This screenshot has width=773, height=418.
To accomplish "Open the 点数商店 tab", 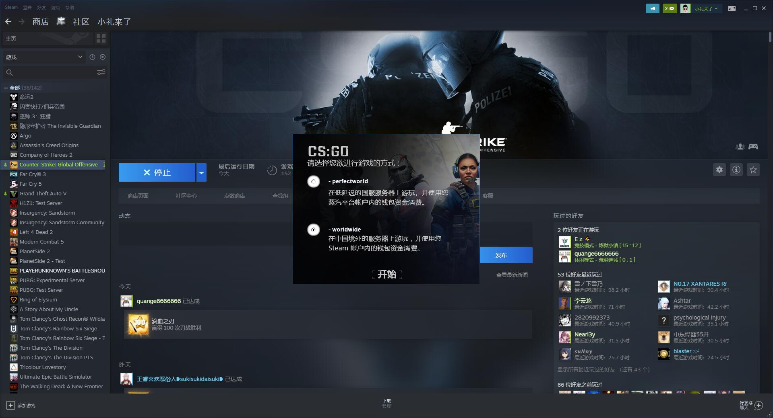I will 235,196.
